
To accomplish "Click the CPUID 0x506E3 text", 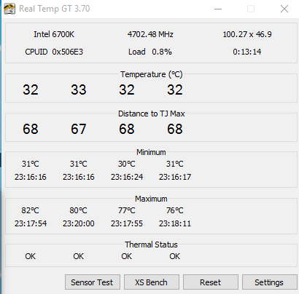I will pyautogui.click(x=54, y=52).
